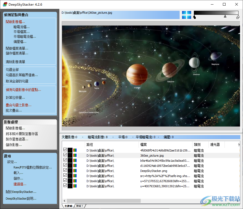Sort by 類別 column header
This screenshot has height=209, width=243.
click(200, 145)
